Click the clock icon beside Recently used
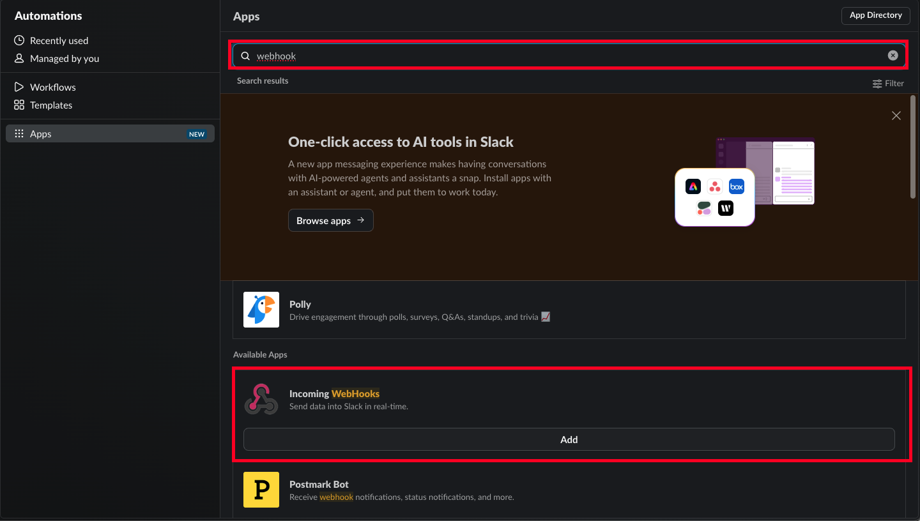The width and height of the screenshot is (920, 521). [19, 40]
